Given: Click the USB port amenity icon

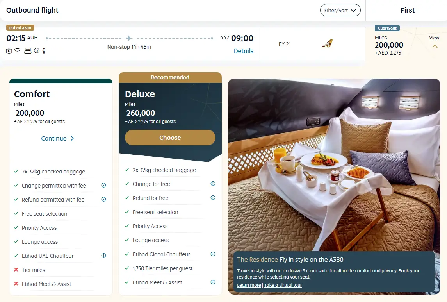Looking at the screenshot, I should (44, 51).
